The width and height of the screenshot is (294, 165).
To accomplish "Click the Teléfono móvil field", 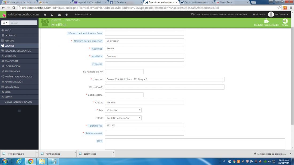I will tap(144, 133).
